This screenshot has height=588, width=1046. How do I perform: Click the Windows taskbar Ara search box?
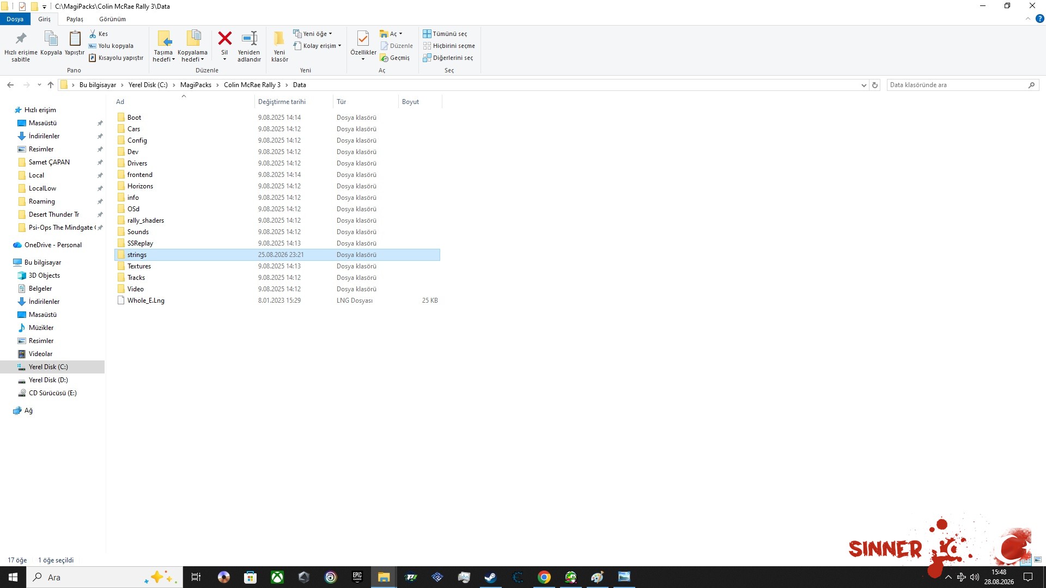105,577
